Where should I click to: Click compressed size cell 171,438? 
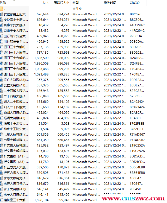[64, 173]
